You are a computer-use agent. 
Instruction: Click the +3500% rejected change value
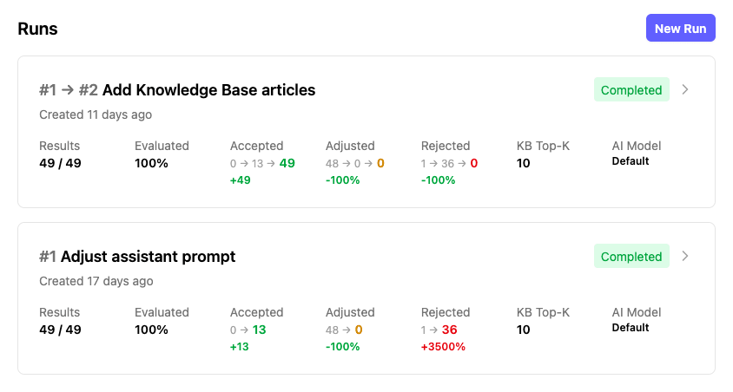pyautogui.click(x=443, y=347)
